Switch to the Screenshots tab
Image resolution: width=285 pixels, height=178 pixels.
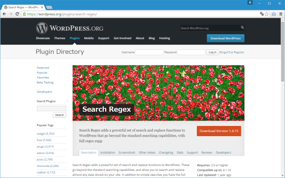pyautogui.click(x=127, y=153)
